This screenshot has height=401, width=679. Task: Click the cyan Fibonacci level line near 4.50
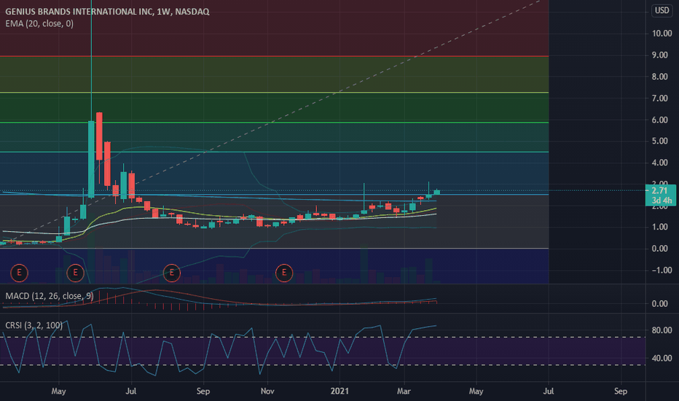274,152
